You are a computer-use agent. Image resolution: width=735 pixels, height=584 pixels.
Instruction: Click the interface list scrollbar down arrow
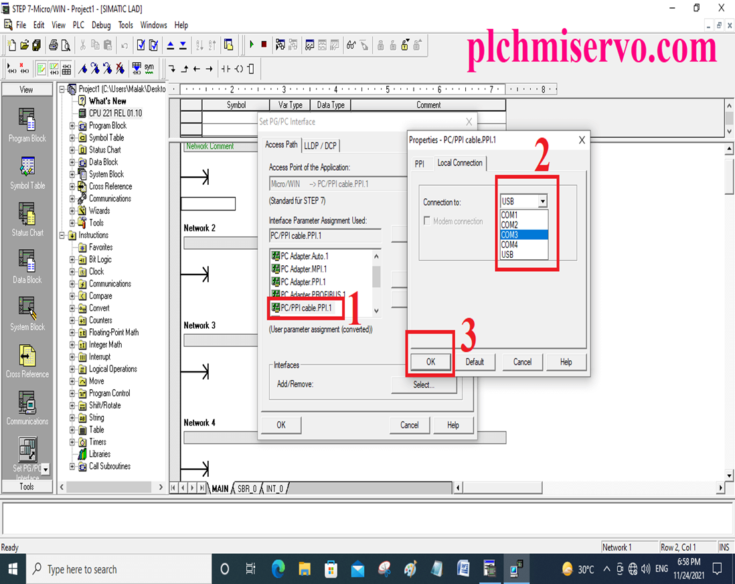[x=376, y=311]
